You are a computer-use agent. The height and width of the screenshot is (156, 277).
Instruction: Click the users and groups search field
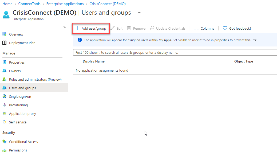point(175,53)
